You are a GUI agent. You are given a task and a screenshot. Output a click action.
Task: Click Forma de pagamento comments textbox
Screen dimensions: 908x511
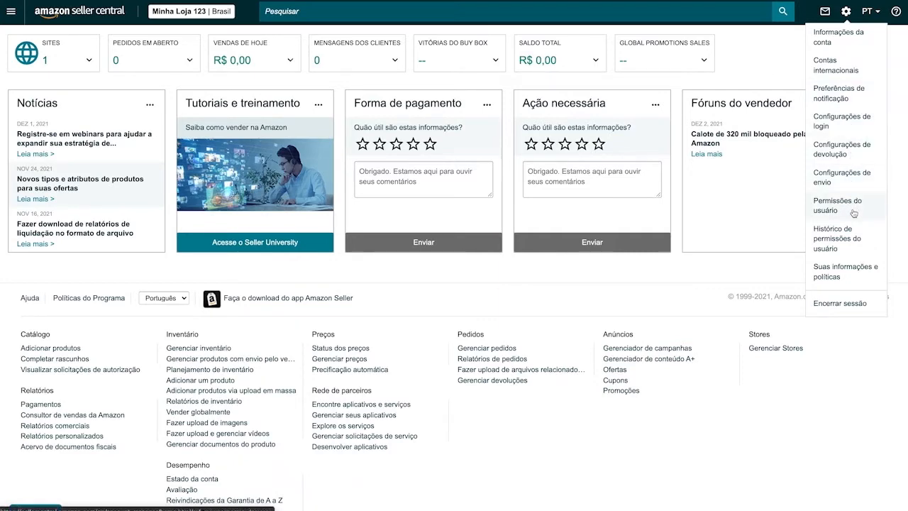[x=423, y=179]
